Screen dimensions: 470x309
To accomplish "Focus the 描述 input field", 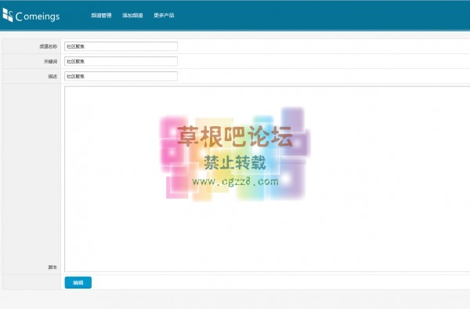I will 121,76.
